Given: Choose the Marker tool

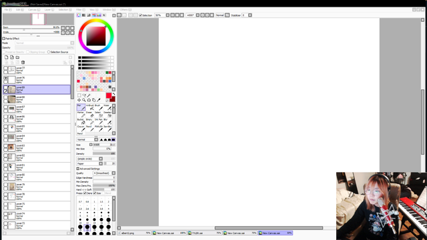Looking at the screenshot, I should pos(81,114).
